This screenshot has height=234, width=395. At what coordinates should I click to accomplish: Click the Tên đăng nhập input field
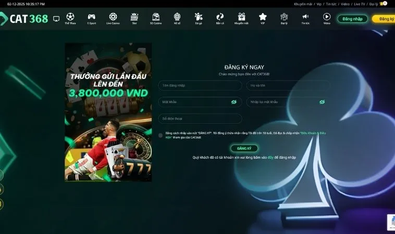[200, 85]
